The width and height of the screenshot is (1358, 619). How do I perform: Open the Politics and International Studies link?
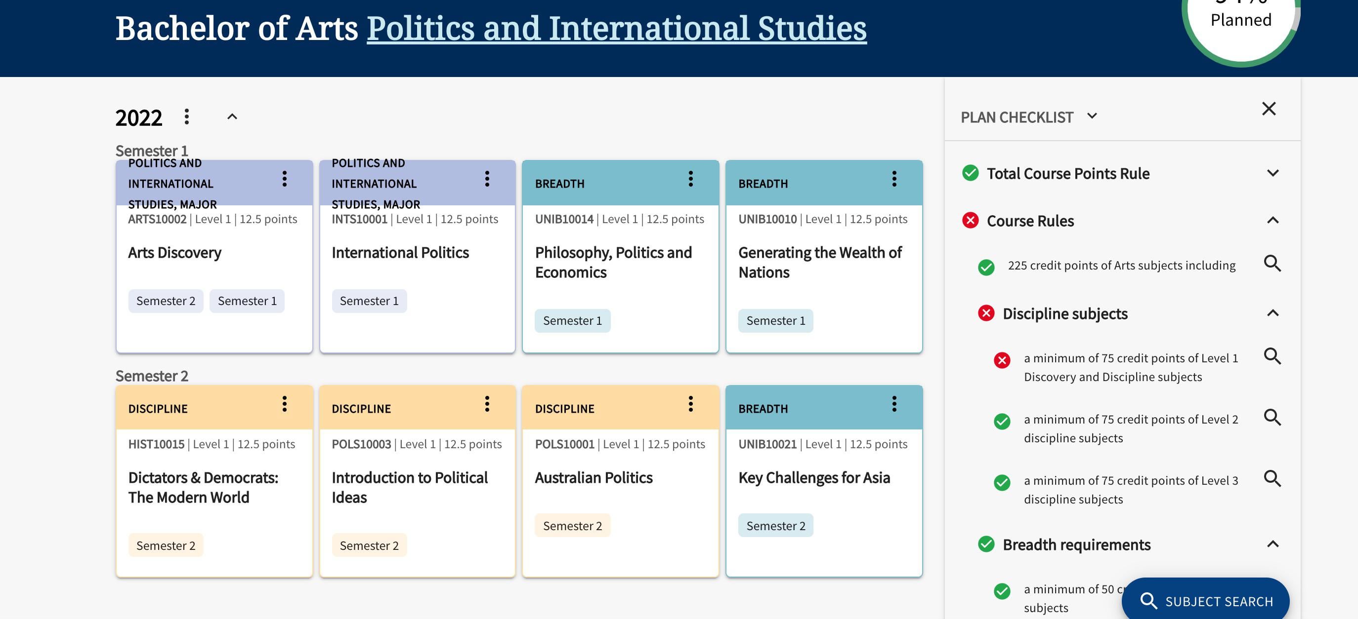point(617,29)
